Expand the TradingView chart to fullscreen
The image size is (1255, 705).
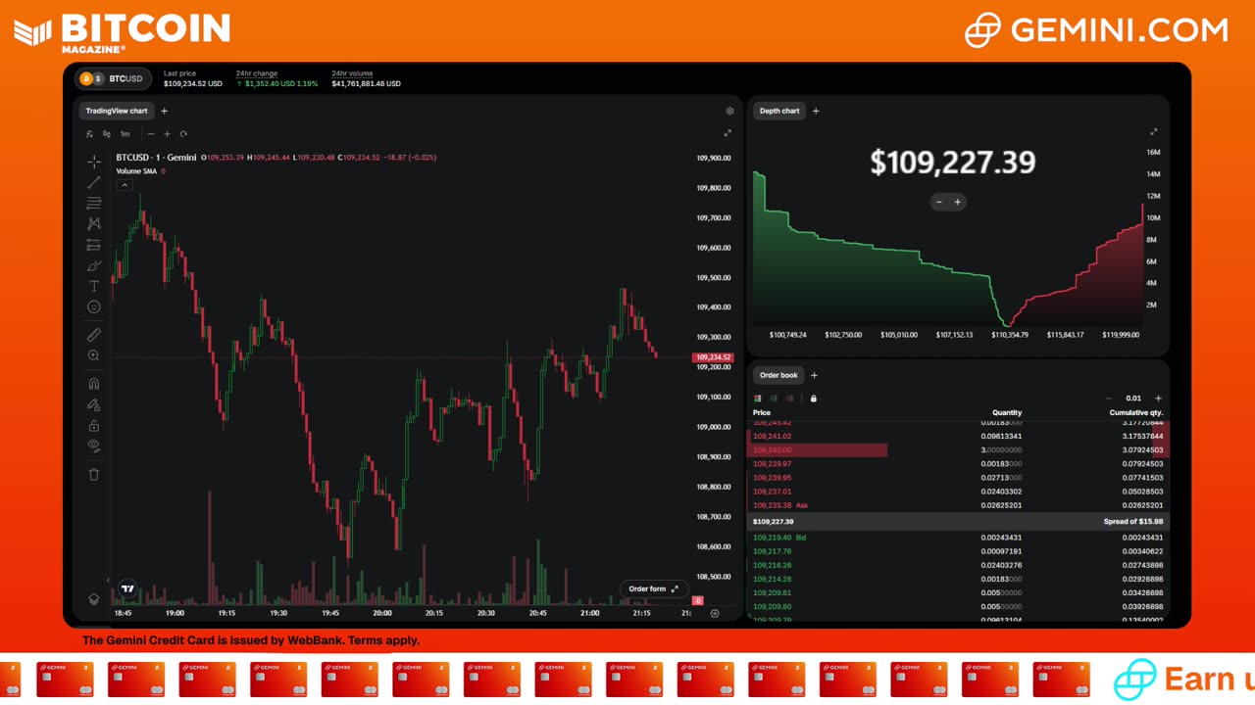point(728,133)
